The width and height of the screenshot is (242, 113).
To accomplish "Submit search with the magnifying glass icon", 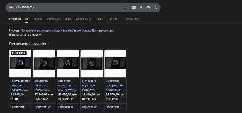I will (155, 8).
